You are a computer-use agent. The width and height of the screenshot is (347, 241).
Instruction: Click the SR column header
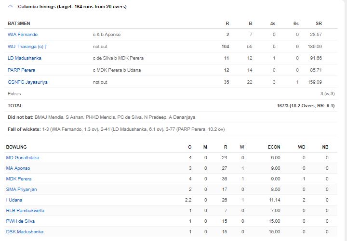[319, 23]
